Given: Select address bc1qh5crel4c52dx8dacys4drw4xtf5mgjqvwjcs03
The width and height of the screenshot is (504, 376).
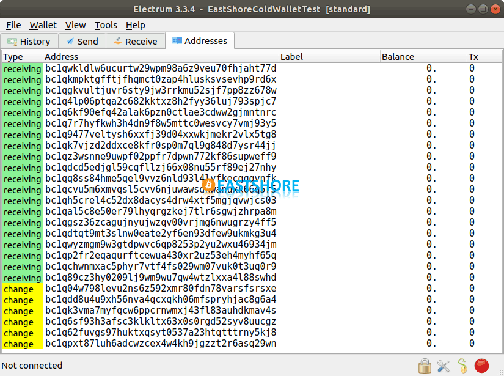Looking at the screenshot, I should point(161,201).
